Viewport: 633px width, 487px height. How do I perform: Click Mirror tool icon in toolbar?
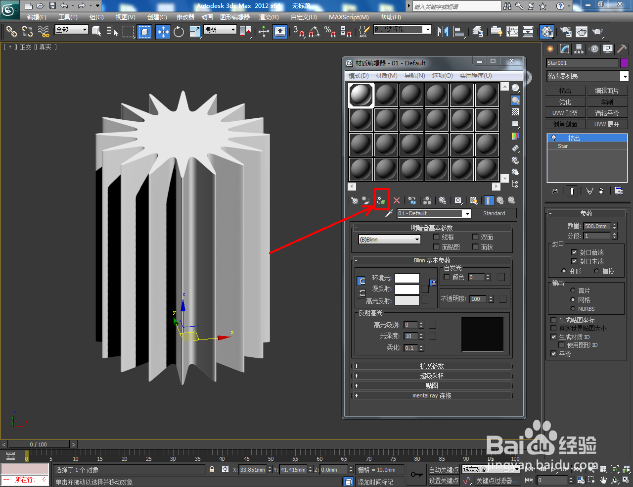(443, 32)
